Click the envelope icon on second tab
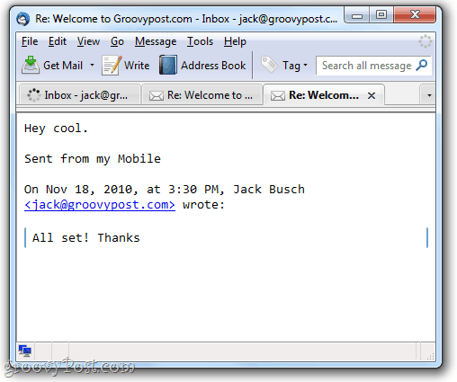The image size is (457, 382). [x=157, y=96]
